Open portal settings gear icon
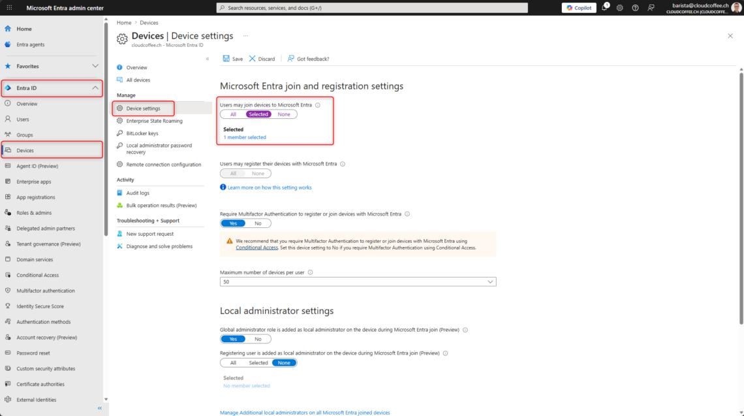Screen dimensions: 744x416 pos(620,8)
